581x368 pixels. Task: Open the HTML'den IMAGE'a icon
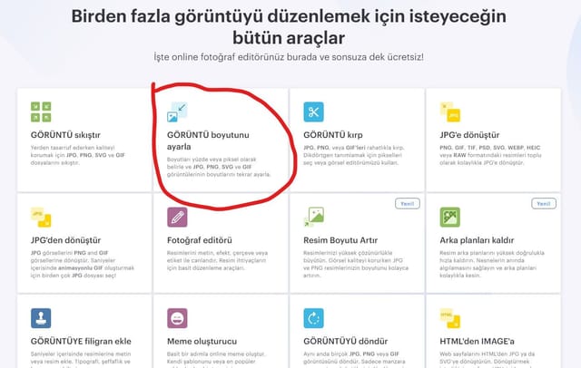point(450,318)
